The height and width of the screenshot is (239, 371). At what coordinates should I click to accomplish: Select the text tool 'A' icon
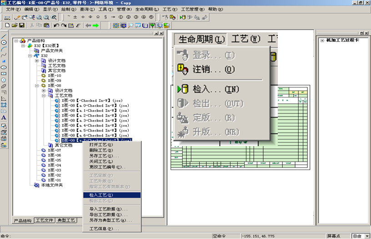coord(4,118)
